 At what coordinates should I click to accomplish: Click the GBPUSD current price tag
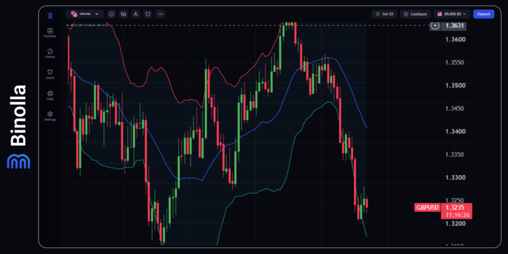(427, 208)
